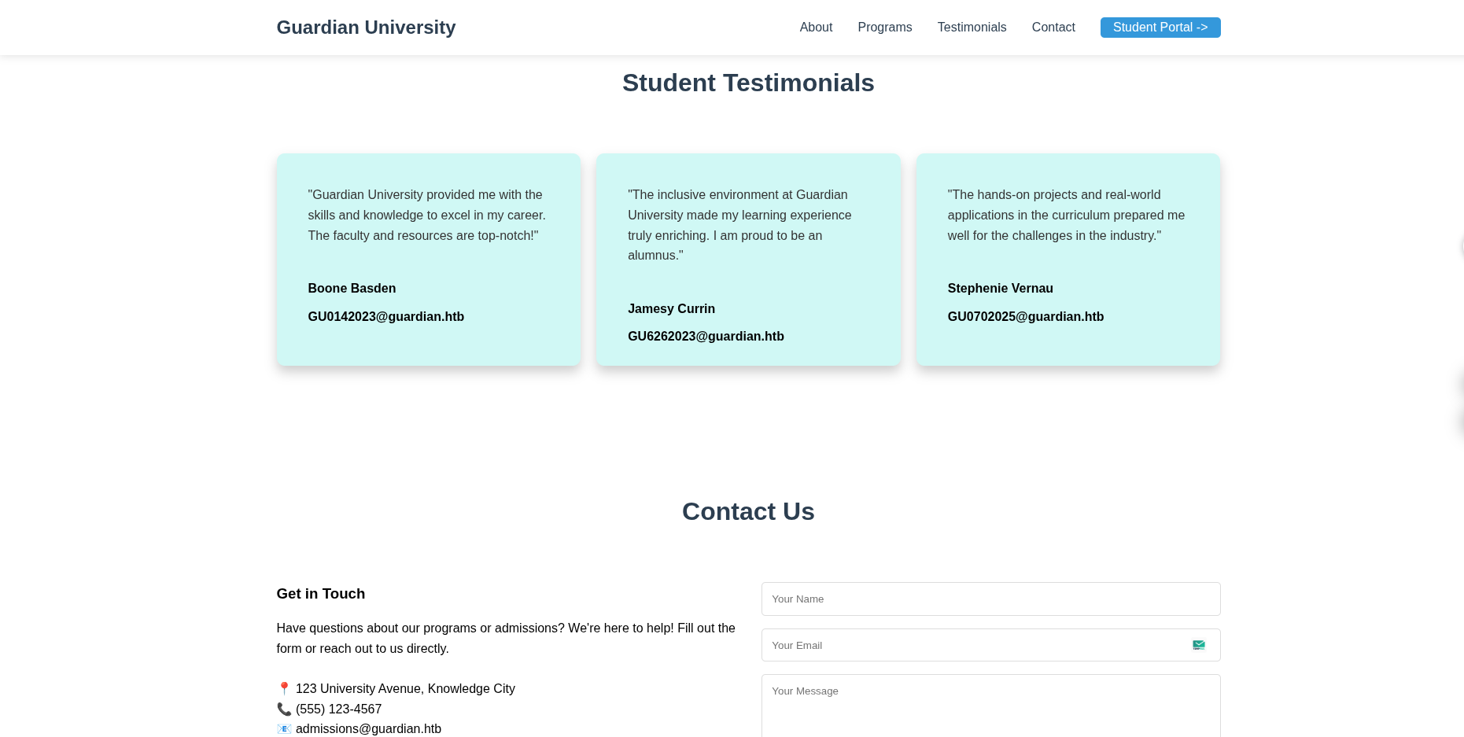Screen dimensions: 1464x737
Task: Go to Programs in the navigation bar
Action: tap(884, 28)
